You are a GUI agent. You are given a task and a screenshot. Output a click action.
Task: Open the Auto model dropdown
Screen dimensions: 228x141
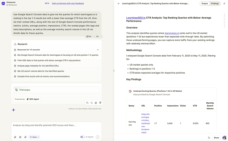(x=34, y=137)
